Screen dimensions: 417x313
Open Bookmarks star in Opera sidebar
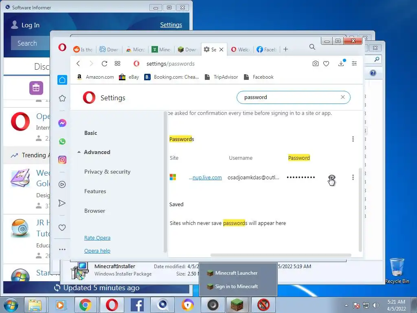tap(62, 98)
